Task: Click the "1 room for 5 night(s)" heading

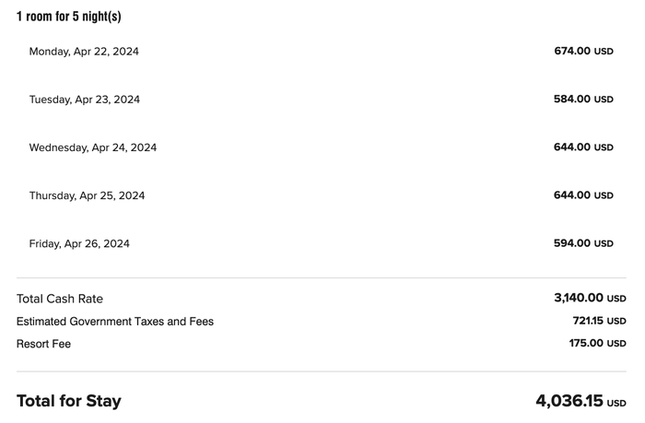Action: coord(69,17)
